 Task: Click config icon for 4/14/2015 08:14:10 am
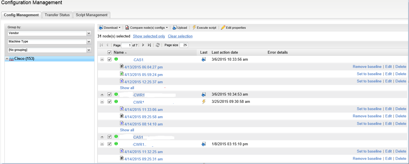tap(122, 123)
